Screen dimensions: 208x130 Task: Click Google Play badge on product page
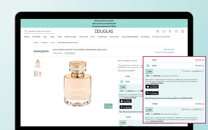[x=126, y=107]
